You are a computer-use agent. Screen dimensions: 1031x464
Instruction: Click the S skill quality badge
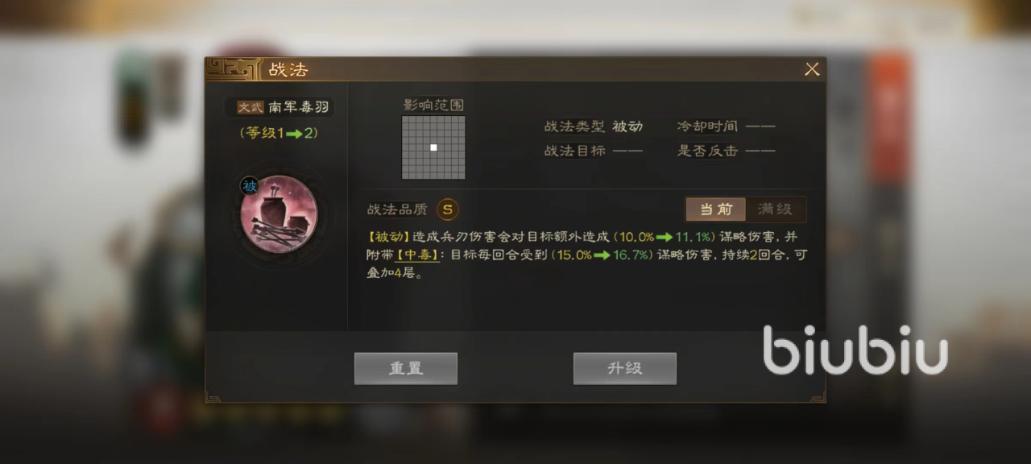tap(448, 209)
